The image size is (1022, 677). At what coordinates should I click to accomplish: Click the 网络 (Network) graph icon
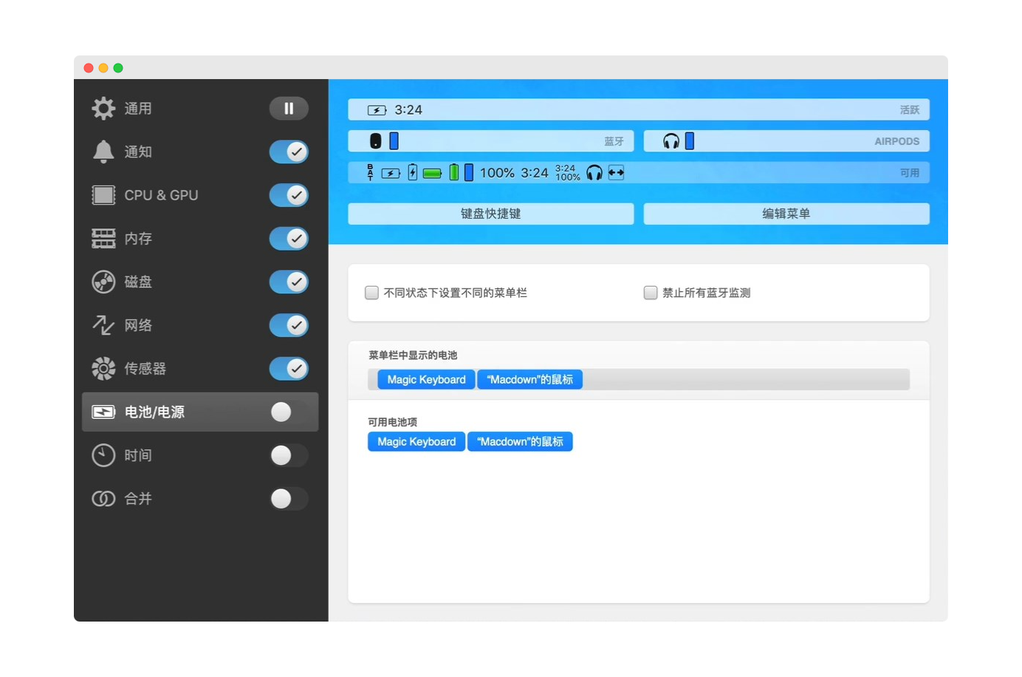tap(103, 325)
